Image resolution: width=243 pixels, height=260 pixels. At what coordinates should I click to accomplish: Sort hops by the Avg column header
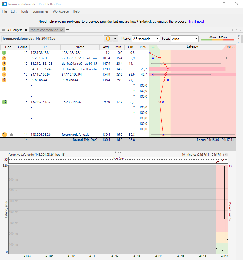pos(106,47)
